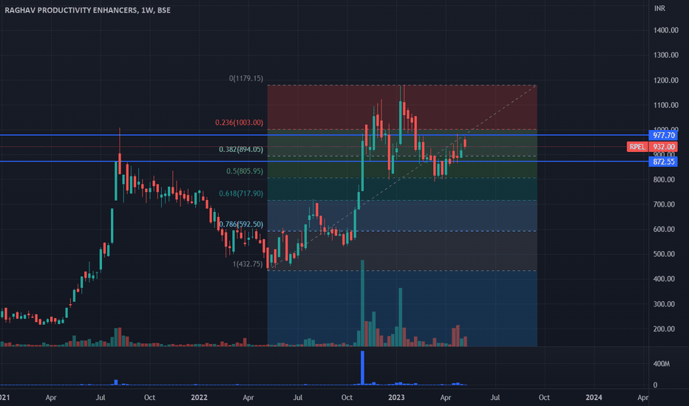Click the 0.5(805.95) Fibonacci label
Image resolution: width=689 pixels, height=406 pixels.
pos(244,171)
